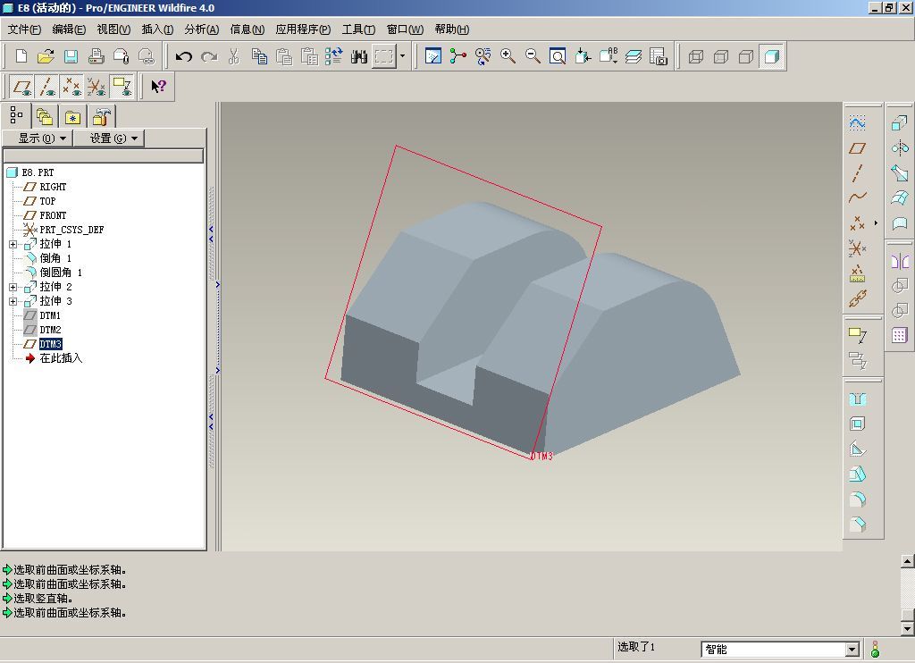Select the Datum Curve tool

tap(857, 197)
